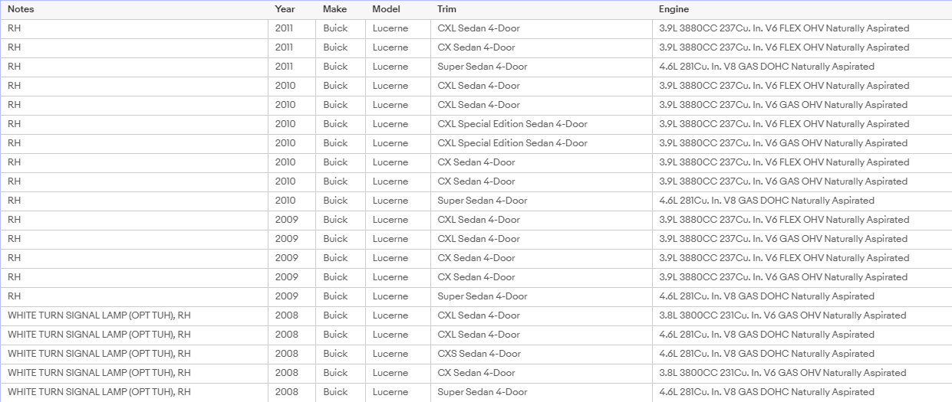The width and height of the screenshot is (952, 402).
Task: Click the 2011 CX Sedan 4-Door trim cell
Action: (x=542, y=47)
